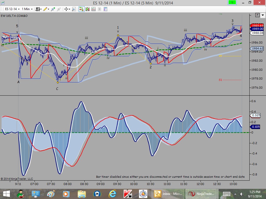Open the 1 Min interval selector dropdown
Image resolution: width=266 pixels, height=199 pixels.
click(27, 9)
